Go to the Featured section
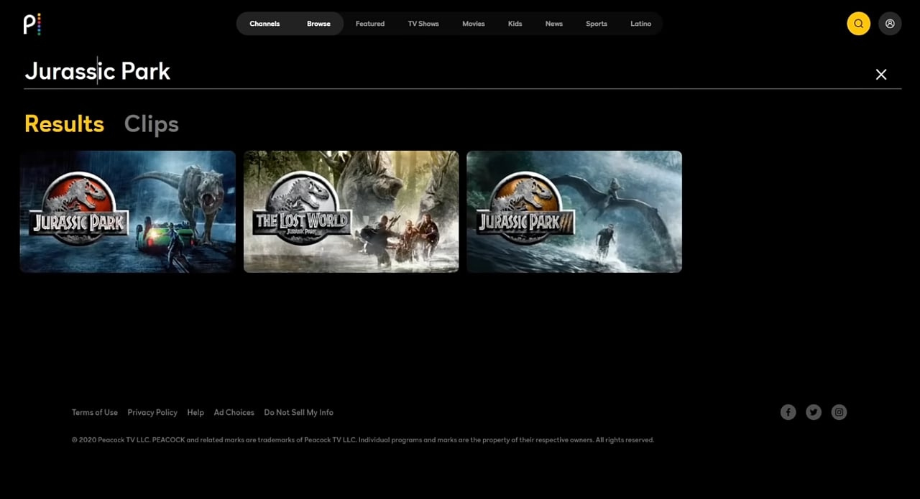 [x=370, y=24]
